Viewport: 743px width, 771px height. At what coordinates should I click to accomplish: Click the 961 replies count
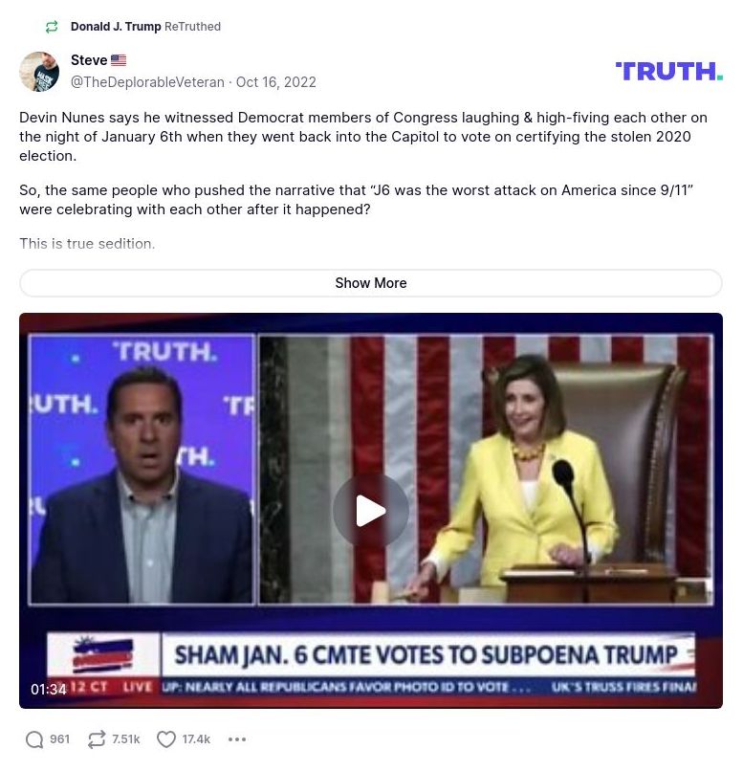(x=60, y=739)
